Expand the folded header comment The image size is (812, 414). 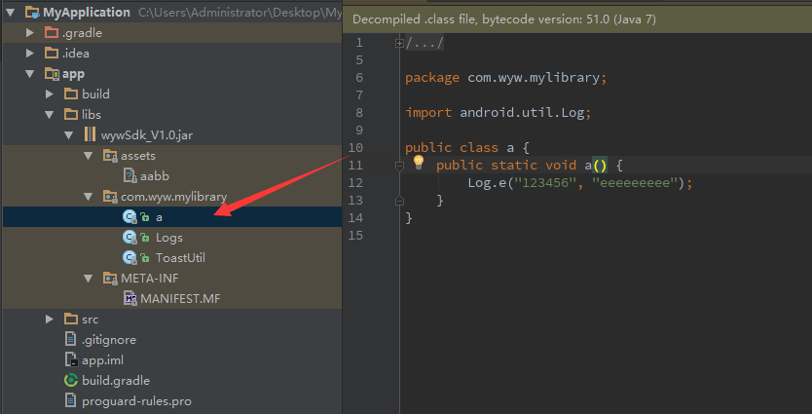[x=399, y=44]
